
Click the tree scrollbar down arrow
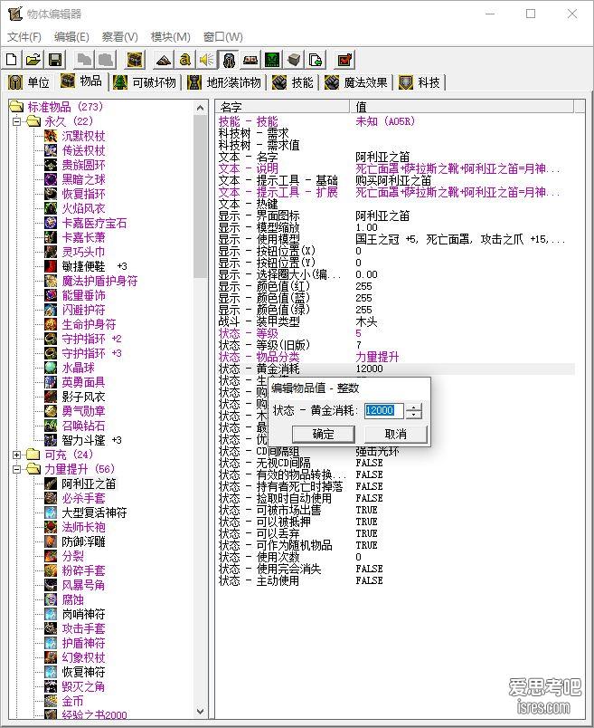tap(201, 712)
